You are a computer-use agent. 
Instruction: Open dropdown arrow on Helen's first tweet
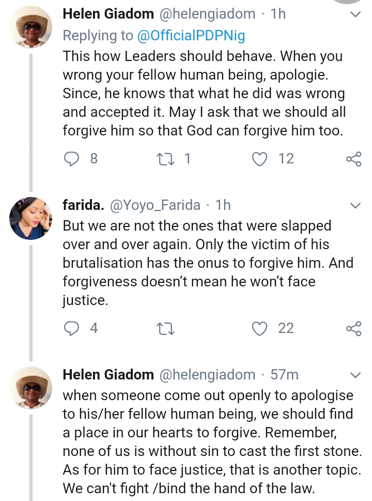click(x=355, y=17)
